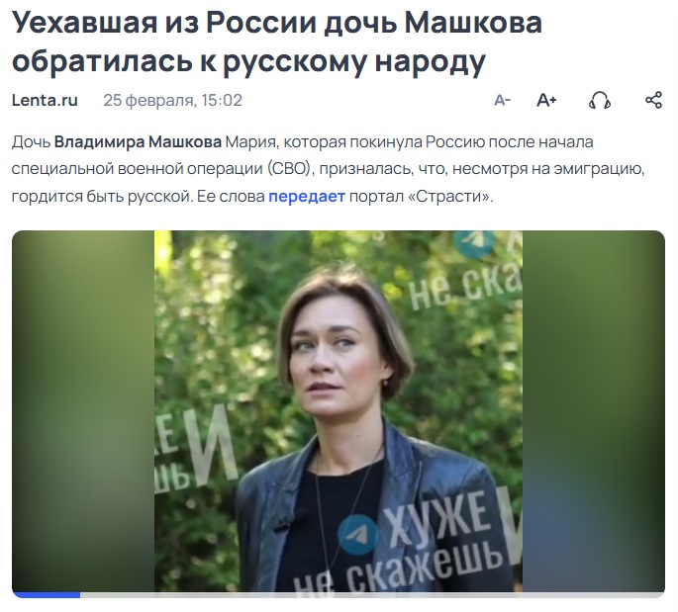Listen to the article via headphones icon
The width and height of the screenshot is (678, 612).
[600, 100]
